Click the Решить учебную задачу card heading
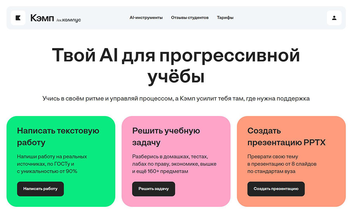This screenshot has width=353, height=210. [x=166, y=136]
